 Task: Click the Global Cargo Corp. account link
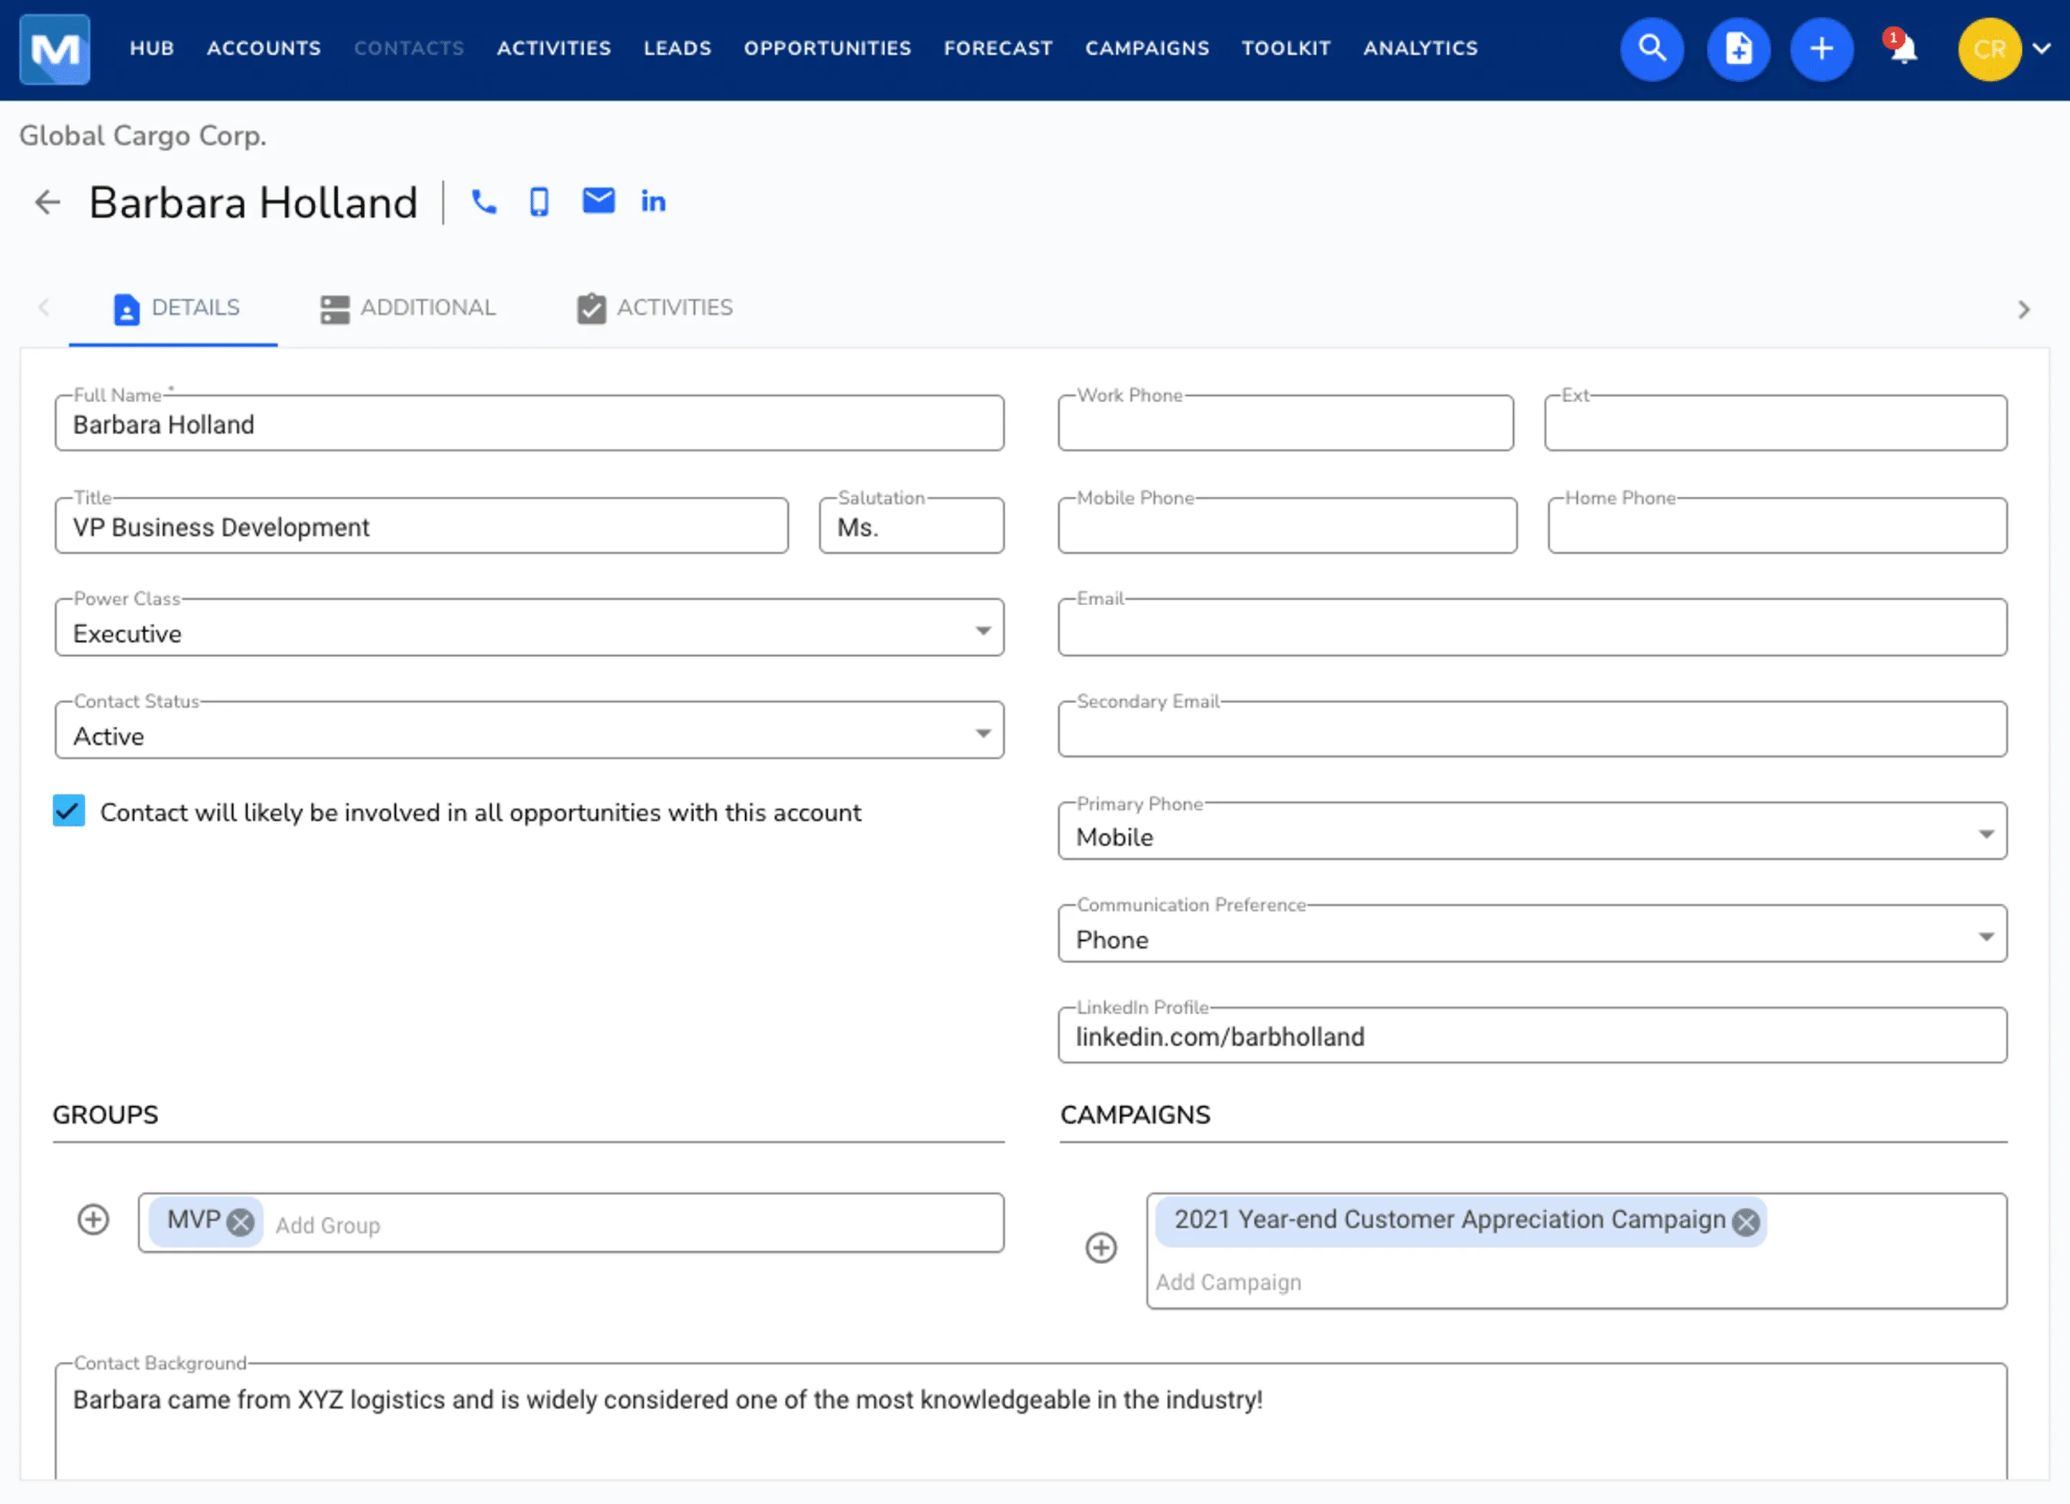(x=143, y=136)
